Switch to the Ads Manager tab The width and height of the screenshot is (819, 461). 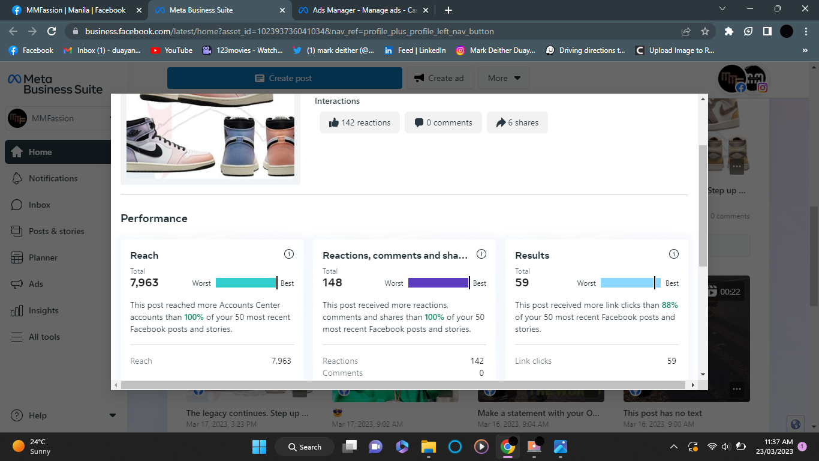(362, 10)
